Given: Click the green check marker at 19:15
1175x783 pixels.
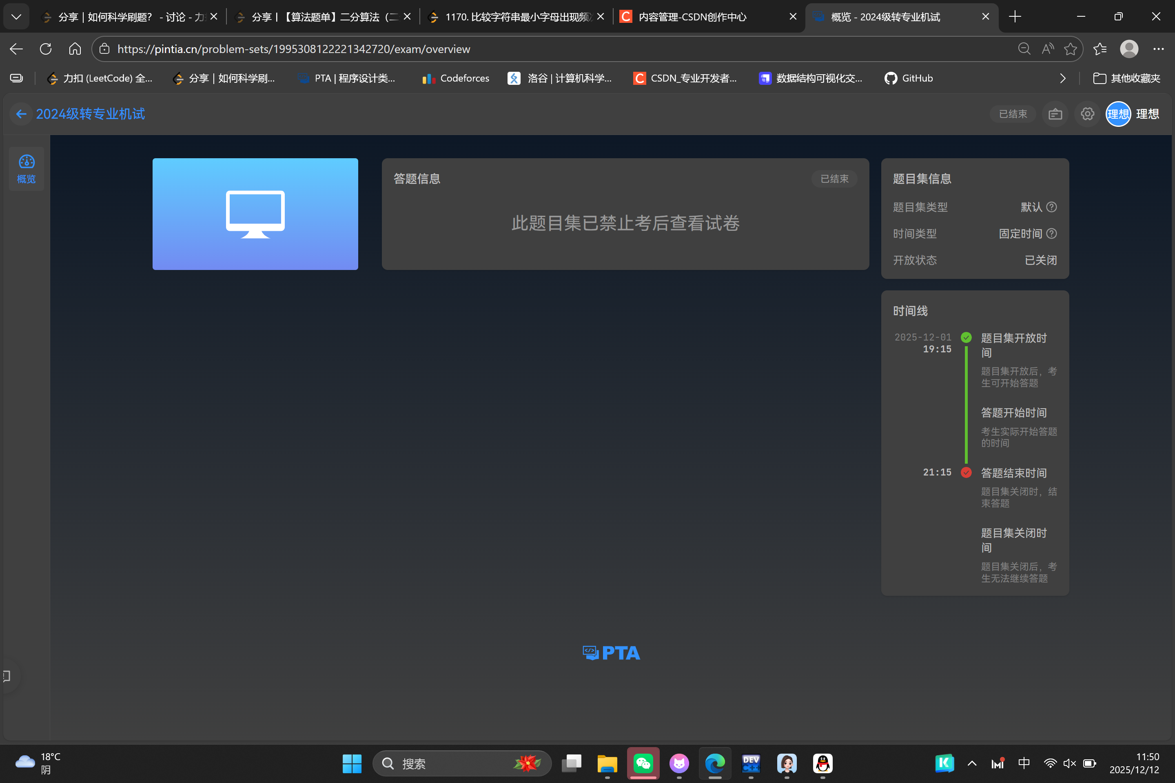Looking at the screenshot, I should (966, 337).
